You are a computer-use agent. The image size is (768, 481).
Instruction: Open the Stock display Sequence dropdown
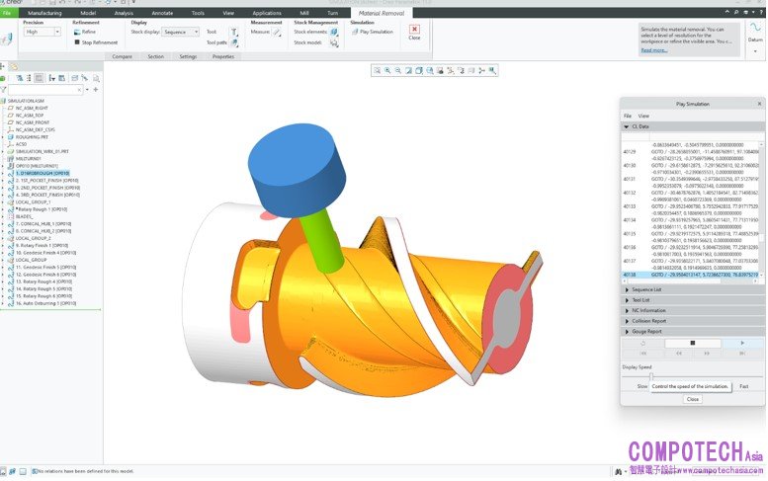(180, 32)
